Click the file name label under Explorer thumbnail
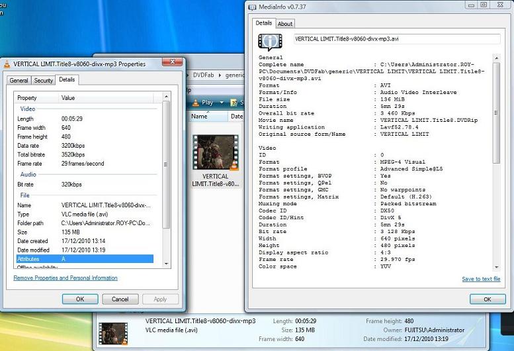This screenshot has height=351, width=514. point(216,180)
